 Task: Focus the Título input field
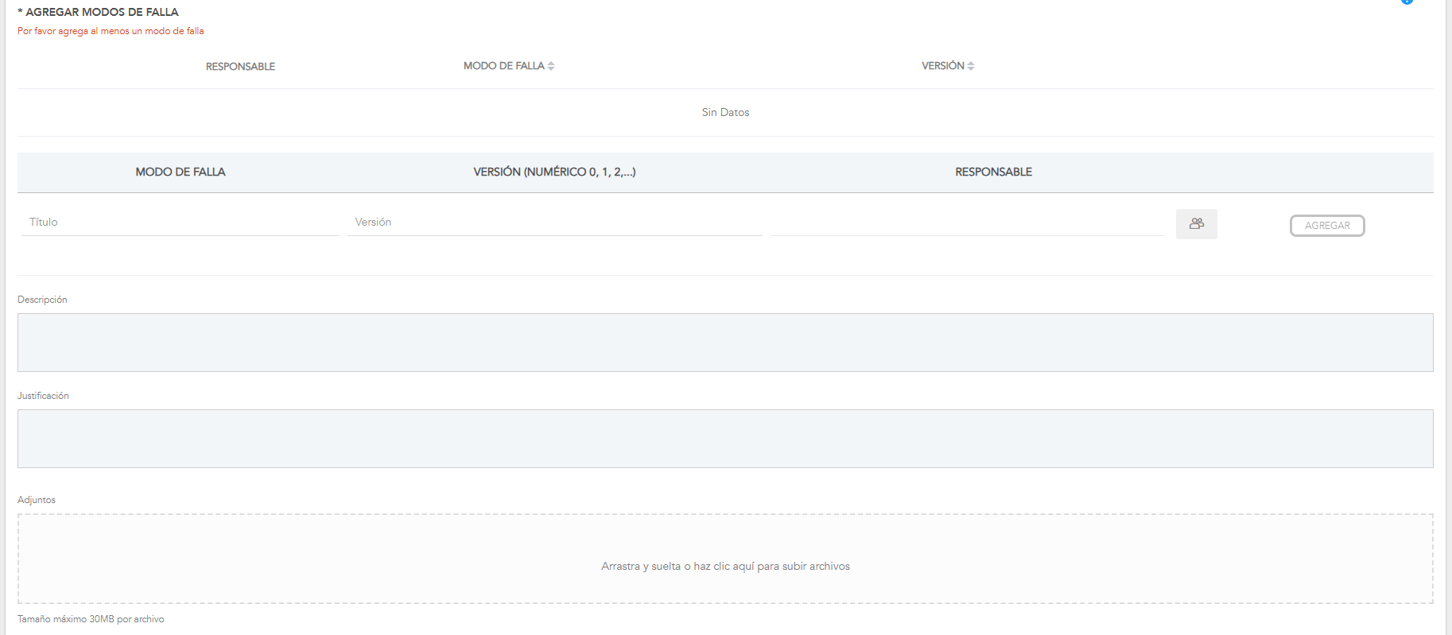point(180,223)
